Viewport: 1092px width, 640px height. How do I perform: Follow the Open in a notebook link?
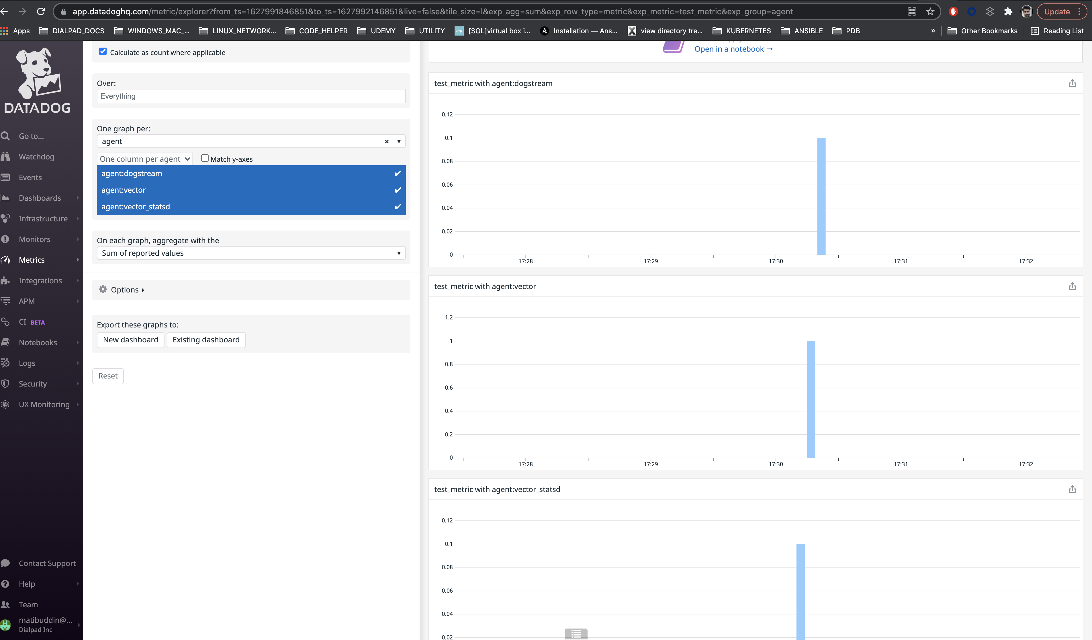click(x=733, y=49)
